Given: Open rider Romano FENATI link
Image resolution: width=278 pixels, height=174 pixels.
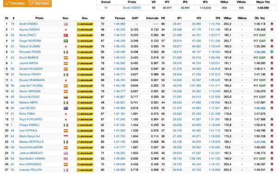Looking at the screenshot, I should [x=30, y=74].
